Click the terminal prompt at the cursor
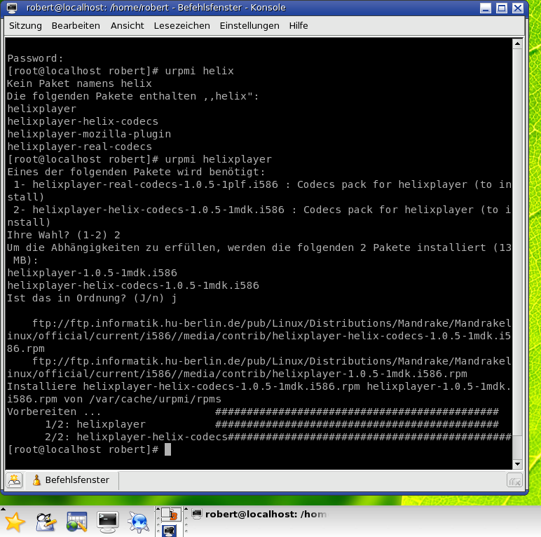This screenshot has height=537, width=541. pos(167,449)
